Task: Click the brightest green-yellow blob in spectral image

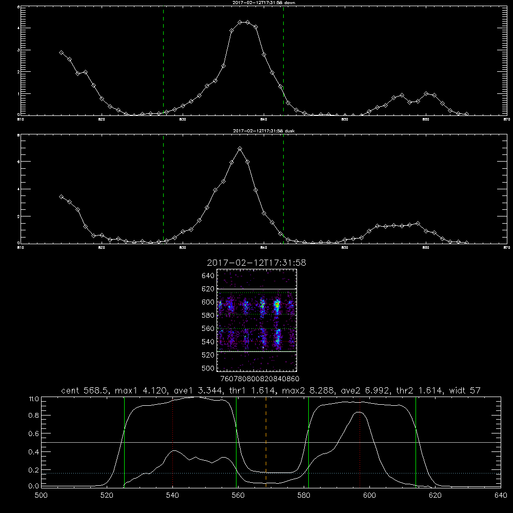Action: coord(278,305)
